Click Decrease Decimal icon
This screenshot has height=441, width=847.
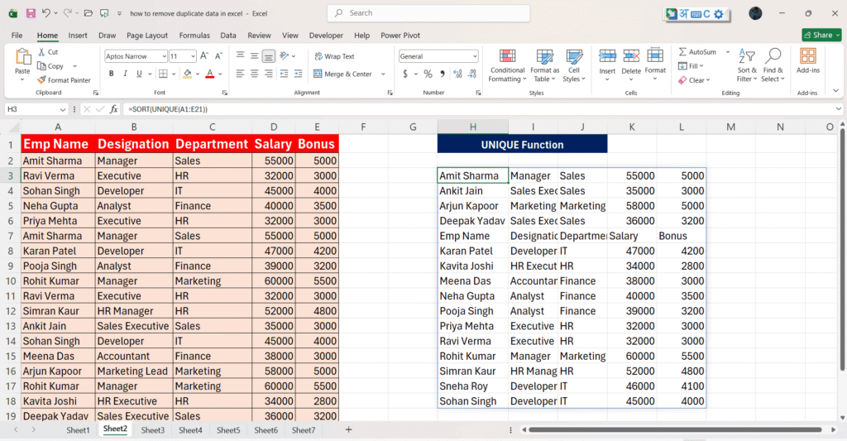[472, 74]
